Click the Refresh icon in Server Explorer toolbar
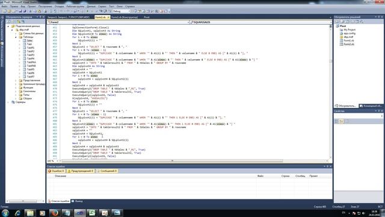Image resolution: width=385 pixels, height=217 pixels. pos(8,22)
